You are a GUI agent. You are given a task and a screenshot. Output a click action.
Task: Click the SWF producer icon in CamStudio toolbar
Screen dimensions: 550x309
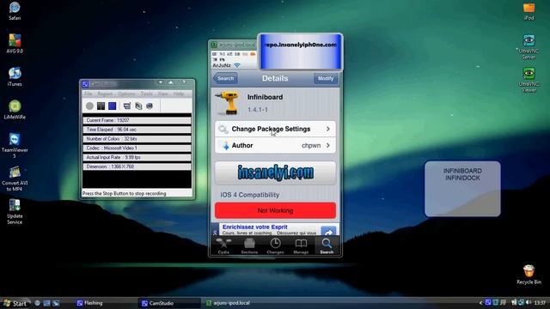(x=150, y=106)
